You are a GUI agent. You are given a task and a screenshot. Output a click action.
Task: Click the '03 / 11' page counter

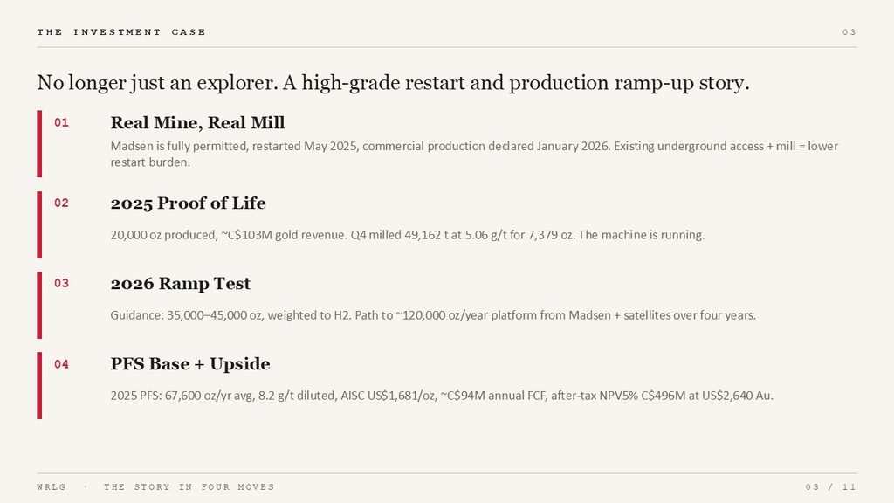(x=831, y=487)
